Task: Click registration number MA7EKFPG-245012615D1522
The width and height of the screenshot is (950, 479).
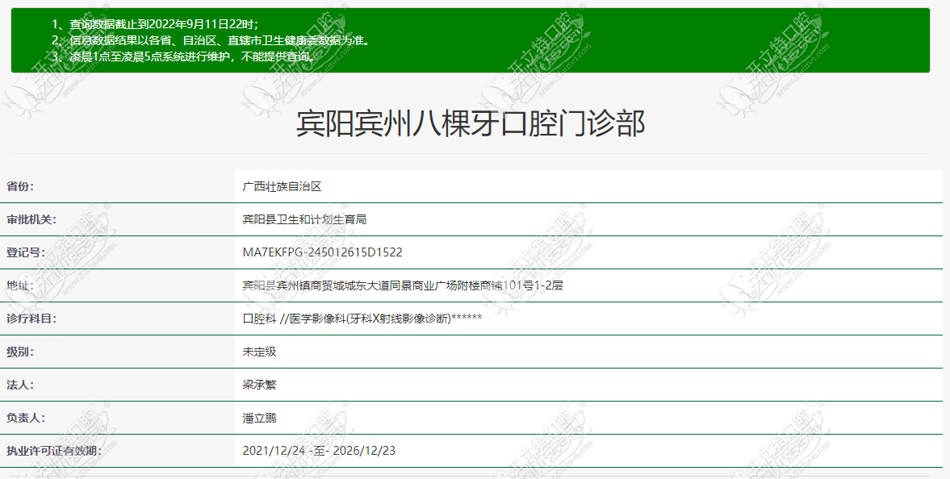Action: pos(322,252)
